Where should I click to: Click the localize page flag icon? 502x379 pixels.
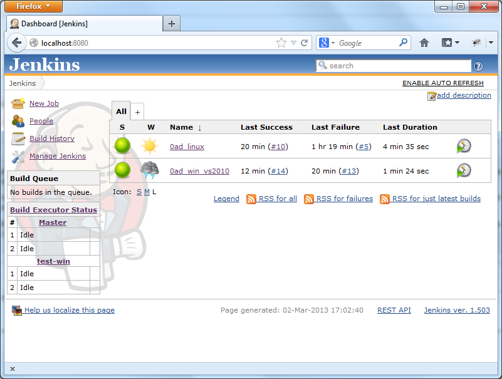tap(17, 310)
